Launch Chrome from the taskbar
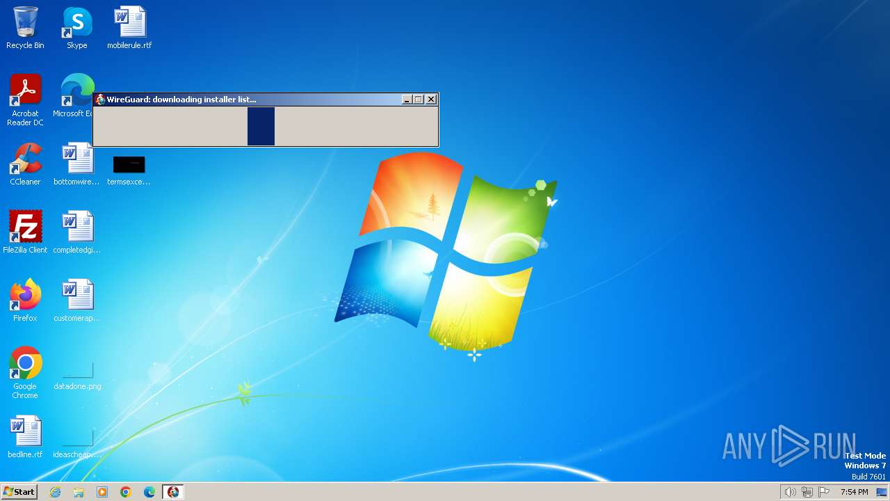This screenshot has width=890, height=501. point(126,492)
